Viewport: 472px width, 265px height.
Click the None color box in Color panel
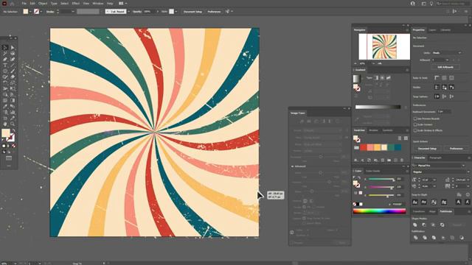(x=355, y=204)
